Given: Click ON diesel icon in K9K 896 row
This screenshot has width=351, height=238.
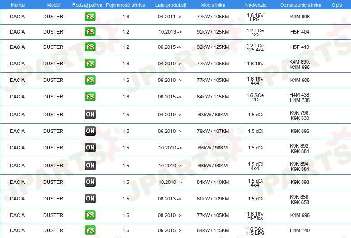Looking at the screenshot, I should tap(90, 131).
